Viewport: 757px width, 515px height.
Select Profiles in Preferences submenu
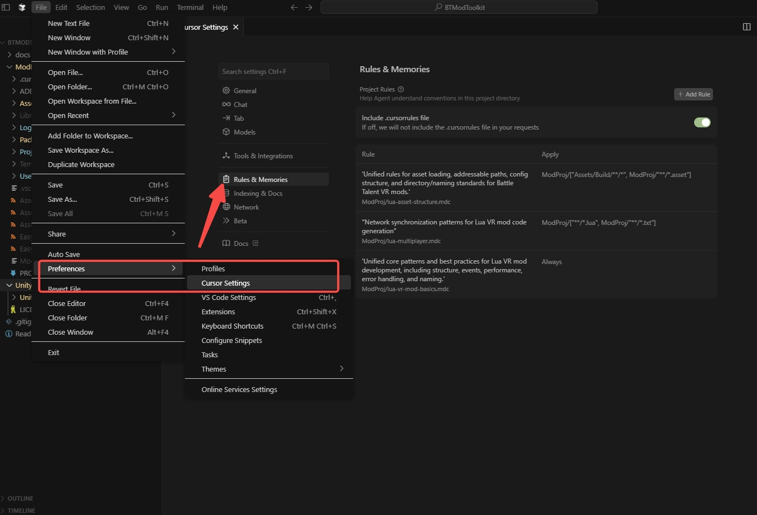pyautogui.click(x=269, y=269)
